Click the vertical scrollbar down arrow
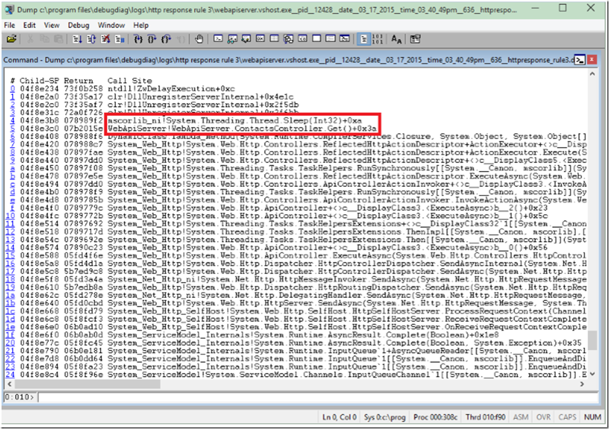Image resolution: width=609 pixels, height=429 pixels. [592, 374]
